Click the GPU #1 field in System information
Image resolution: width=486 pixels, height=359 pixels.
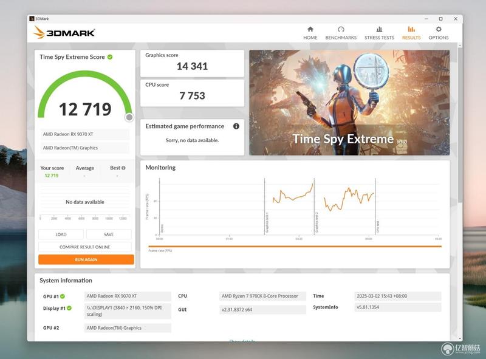click(x=128, y=296)
